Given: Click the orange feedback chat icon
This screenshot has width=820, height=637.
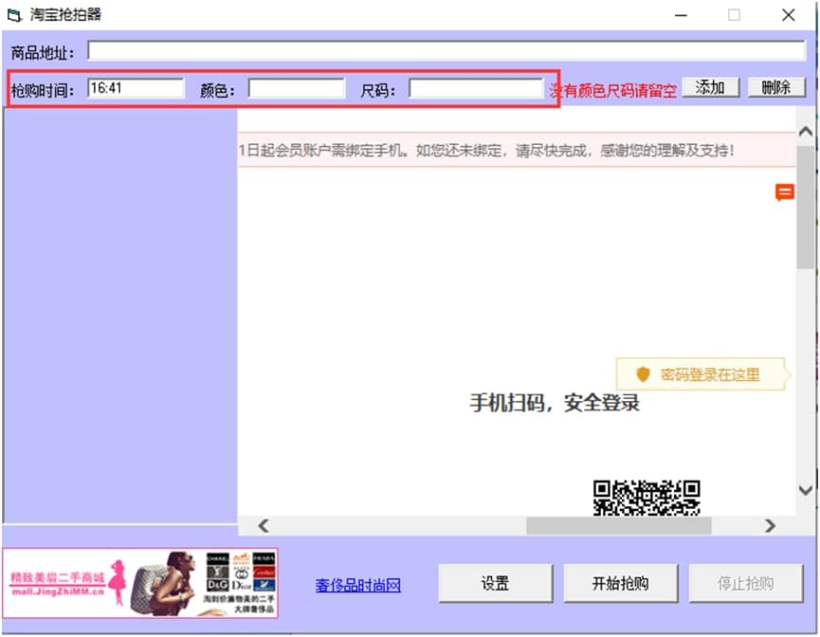Looking at the screenshot, I should click(x=784, y=193).
